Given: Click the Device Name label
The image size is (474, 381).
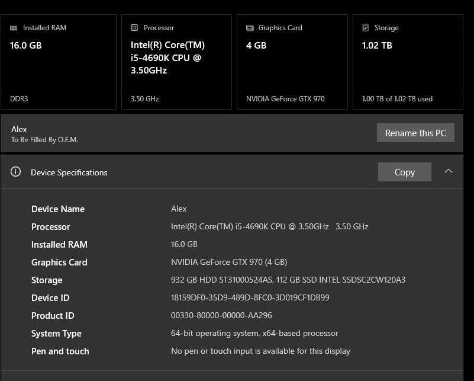Looking at the screenshot, I should pyautogui.click(x=58, y=209).
